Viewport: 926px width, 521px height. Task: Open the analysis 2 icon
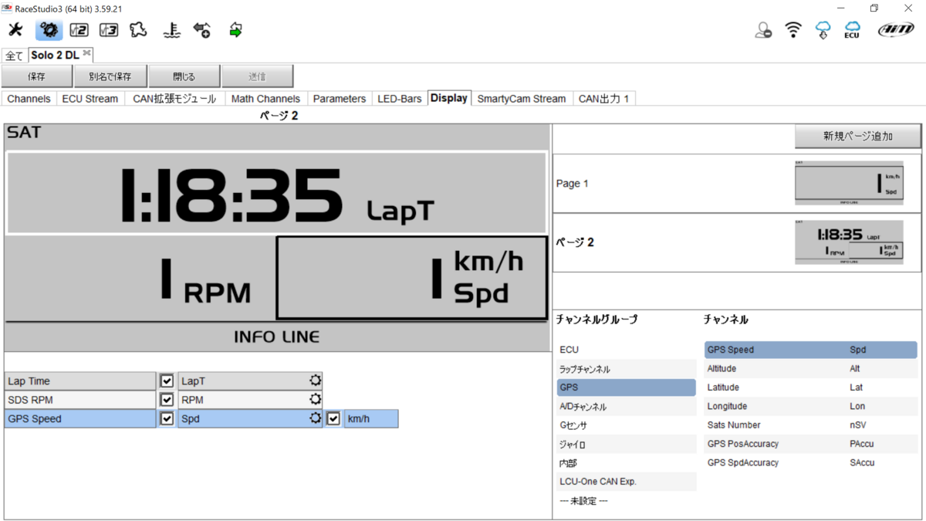(x=79, y=30)
